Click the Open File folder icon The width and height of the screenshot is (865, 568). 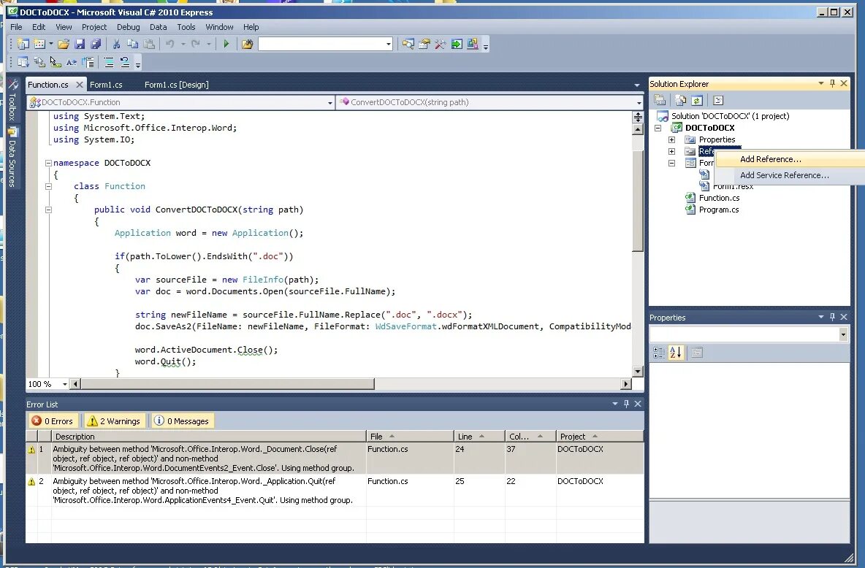64,44
